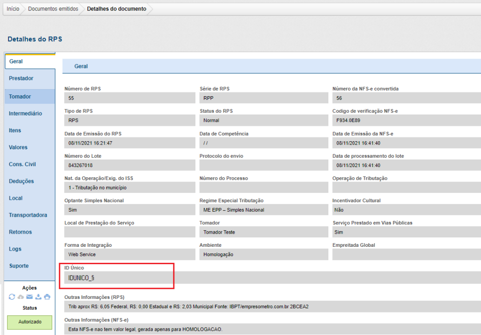Click the download icon under Ações
Image resolution: width=481 pixels, height=335 pixels.
[x=39, y=297]
